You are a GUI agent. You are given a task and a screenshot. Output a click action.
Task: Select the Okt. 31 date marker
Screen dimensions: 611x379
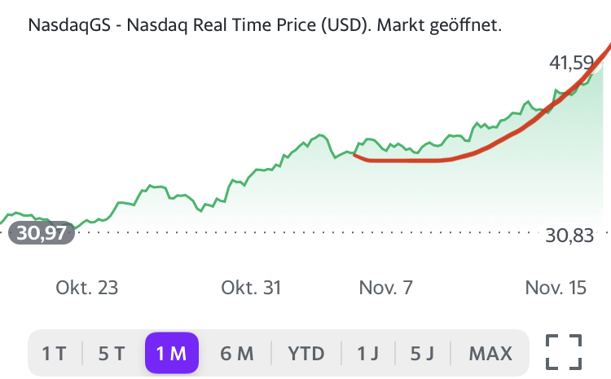[x=251, y=288]
